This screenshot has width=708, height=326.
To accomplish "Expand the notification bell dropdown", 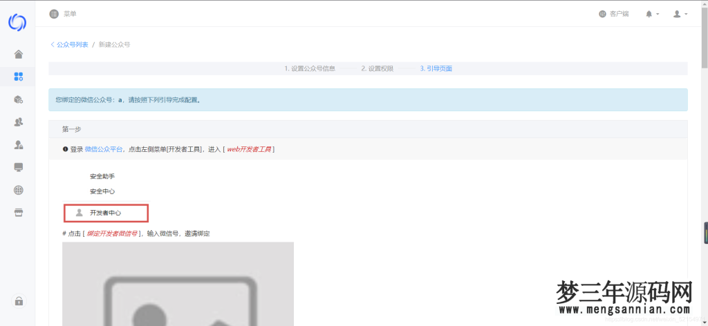I will (x=652, y=14).
